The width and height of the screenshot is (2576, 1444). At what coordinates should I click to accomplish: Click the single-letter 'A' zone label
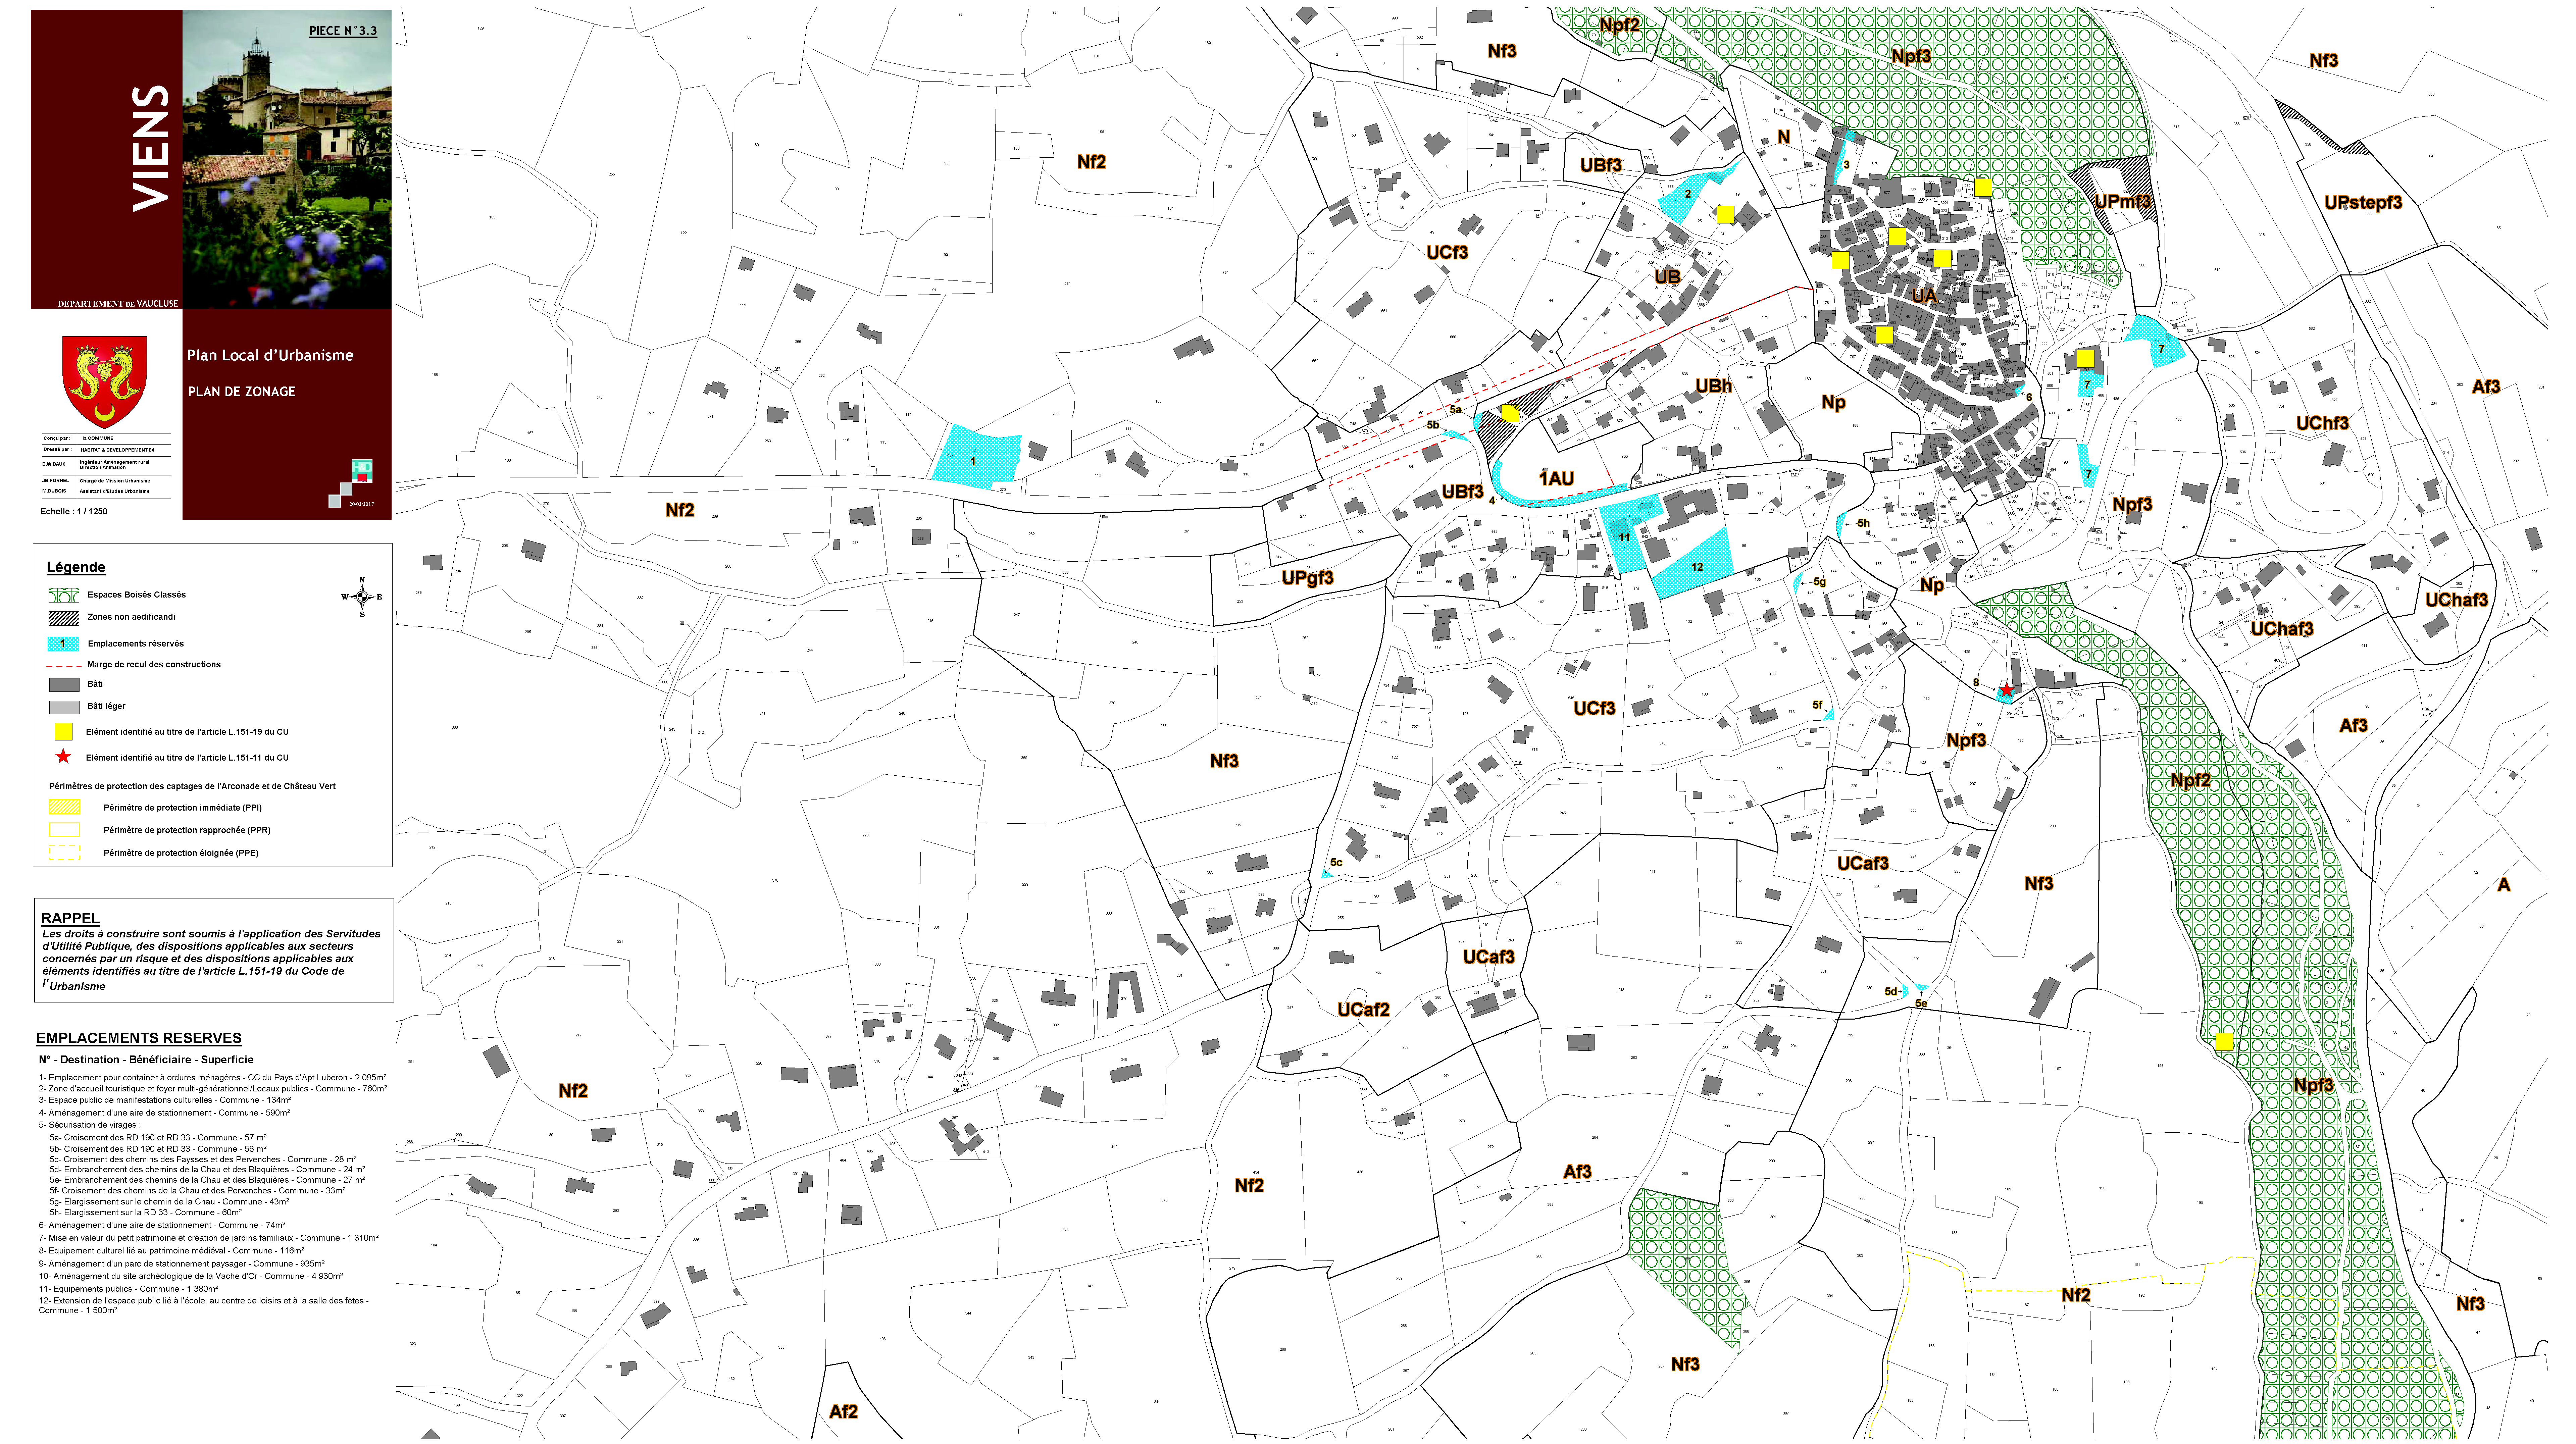tap(2504, 885)
